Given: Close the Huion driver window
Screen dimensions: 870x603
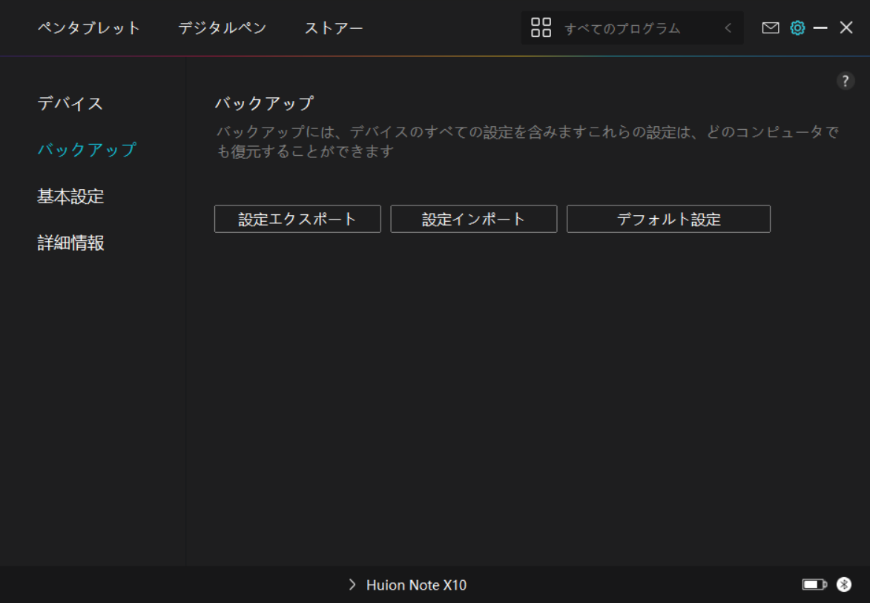Looking at the screenshot, I should pos(846,28).
